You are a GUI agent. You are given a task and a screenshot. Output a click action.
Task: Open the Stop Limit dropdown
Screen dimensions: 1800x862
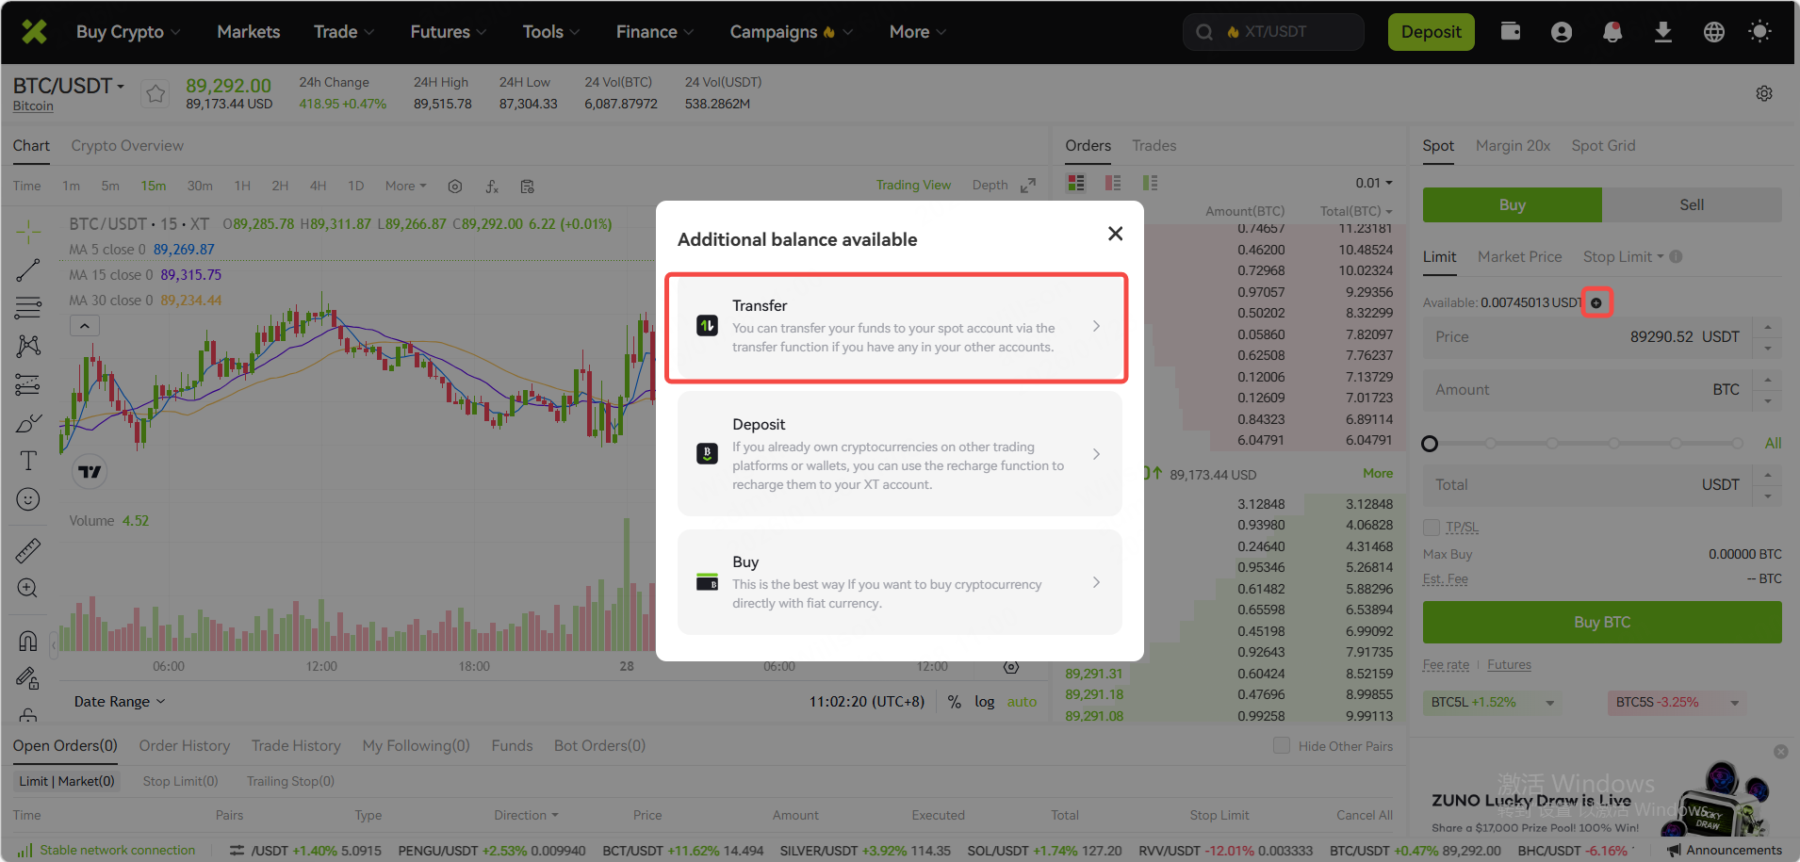[1623, 257]
